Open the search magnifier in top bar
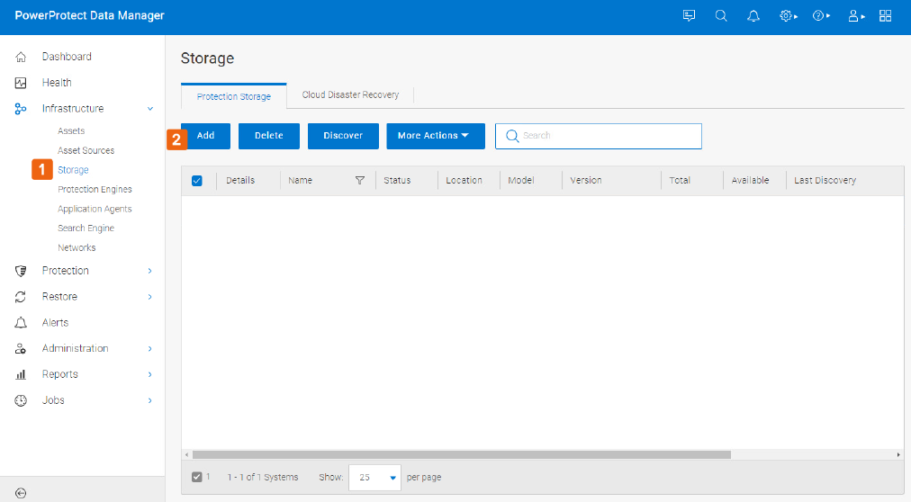911x502 pixels. click(721, 16)
